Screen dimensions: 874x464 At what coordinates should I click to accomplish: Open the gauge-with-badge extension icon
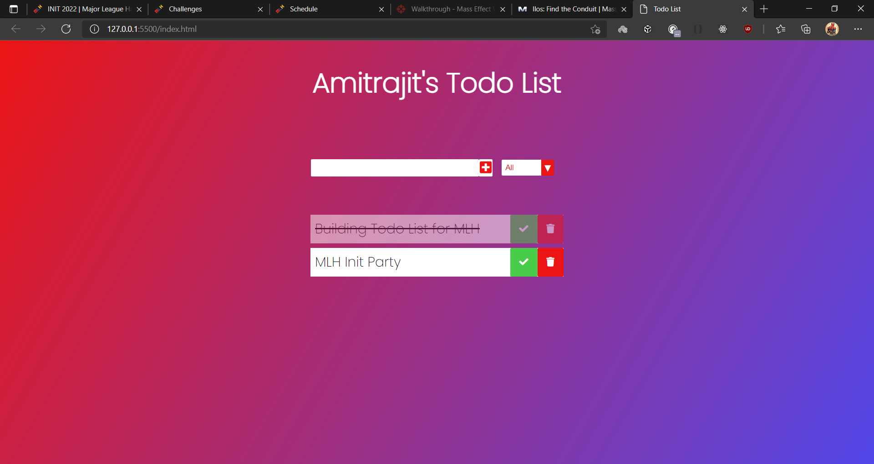674,30
